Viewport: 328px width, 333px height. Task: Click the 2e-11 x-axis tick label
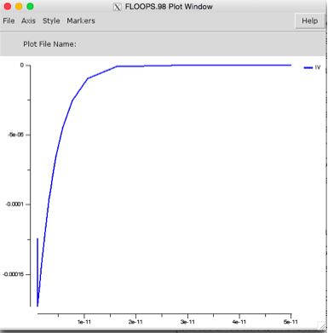135,322
